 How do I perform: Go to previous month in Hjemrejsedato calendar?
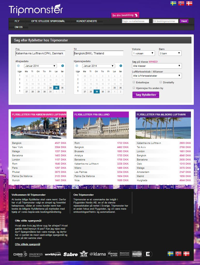coord(77,66)
